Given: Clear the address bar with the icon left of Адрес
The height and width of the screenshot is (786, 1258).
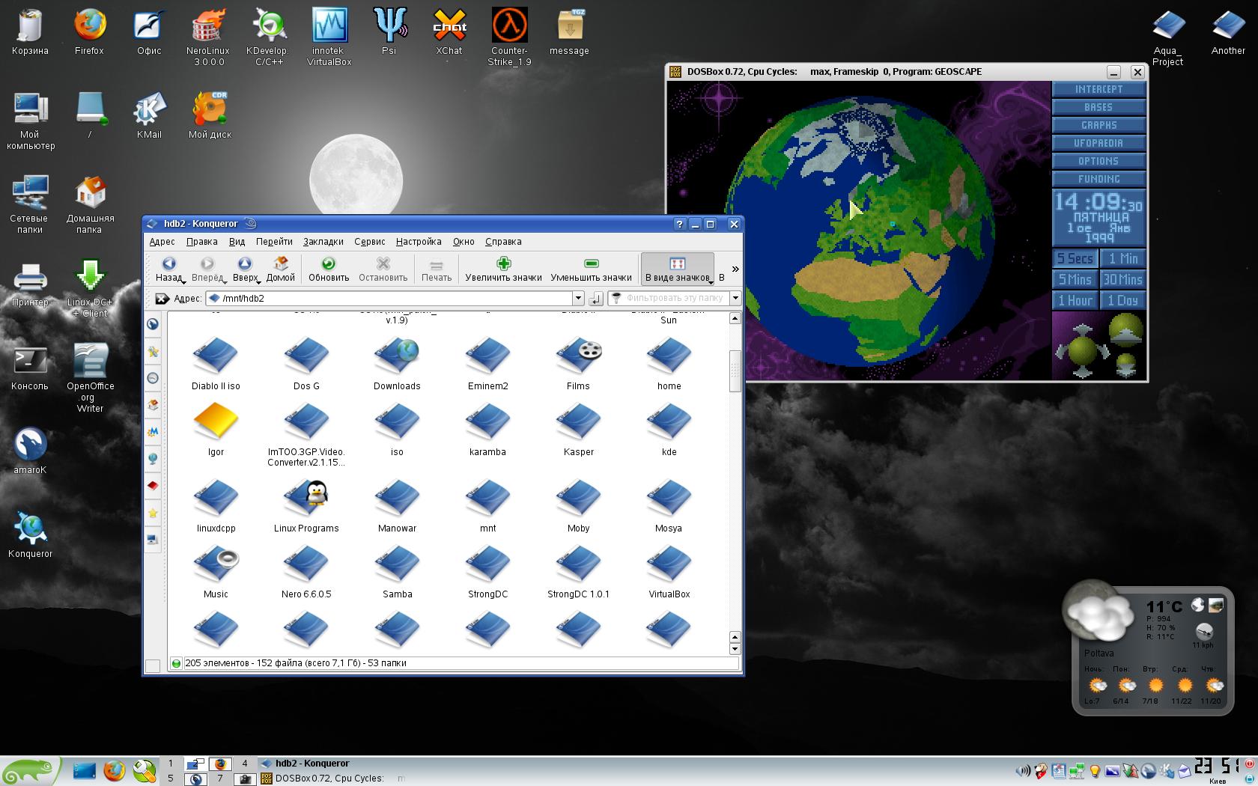Looking at the screenshot, I should point(162,298).
